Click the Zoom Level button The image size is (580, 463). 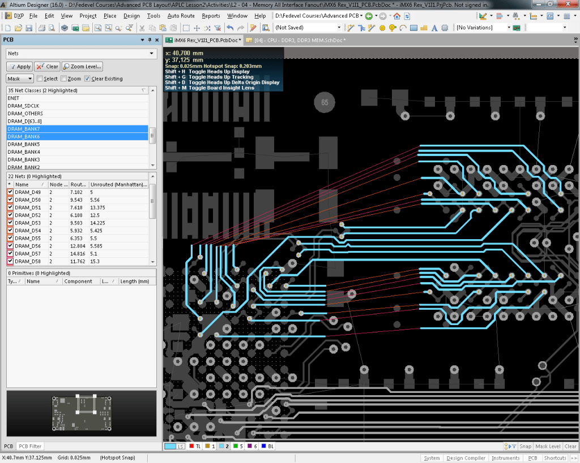click(83, 66)
